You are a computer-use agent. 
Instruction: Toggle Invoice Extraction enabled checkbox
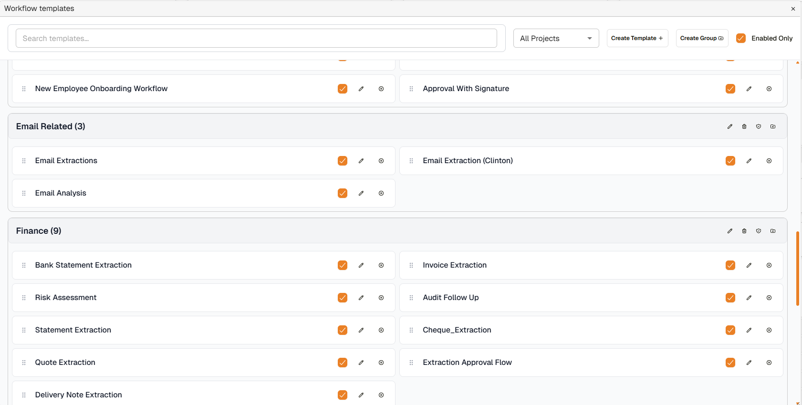tap(730, 265)
